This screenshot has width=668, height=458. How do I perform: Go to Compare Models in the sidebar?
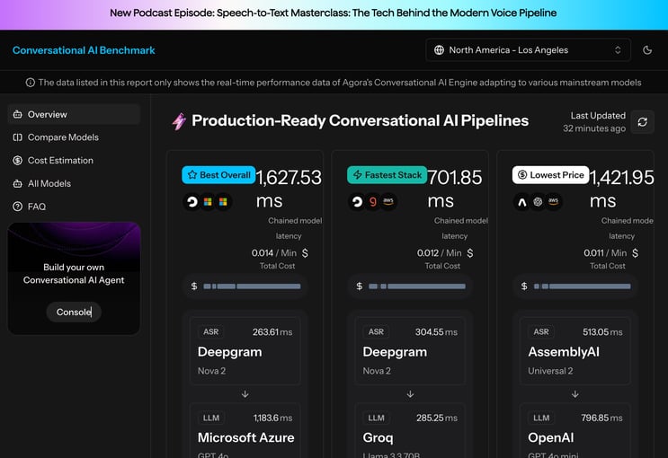click(x=74, y=137)
